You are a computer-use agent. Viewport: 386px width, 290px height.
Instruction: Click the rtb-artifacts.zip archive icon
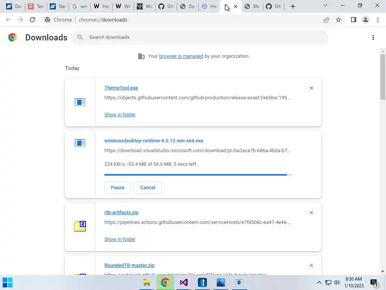80,226
